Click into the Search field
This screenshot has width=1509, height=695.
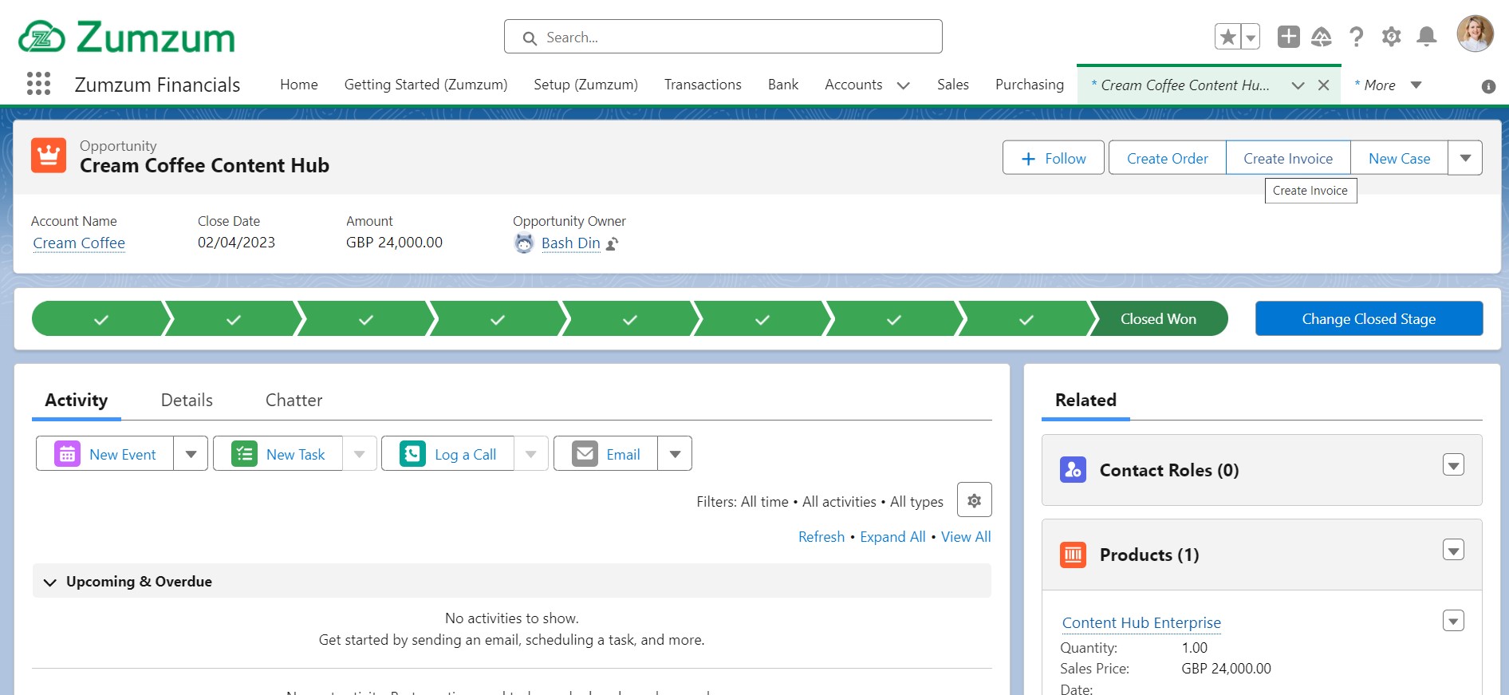click(723, 37)
